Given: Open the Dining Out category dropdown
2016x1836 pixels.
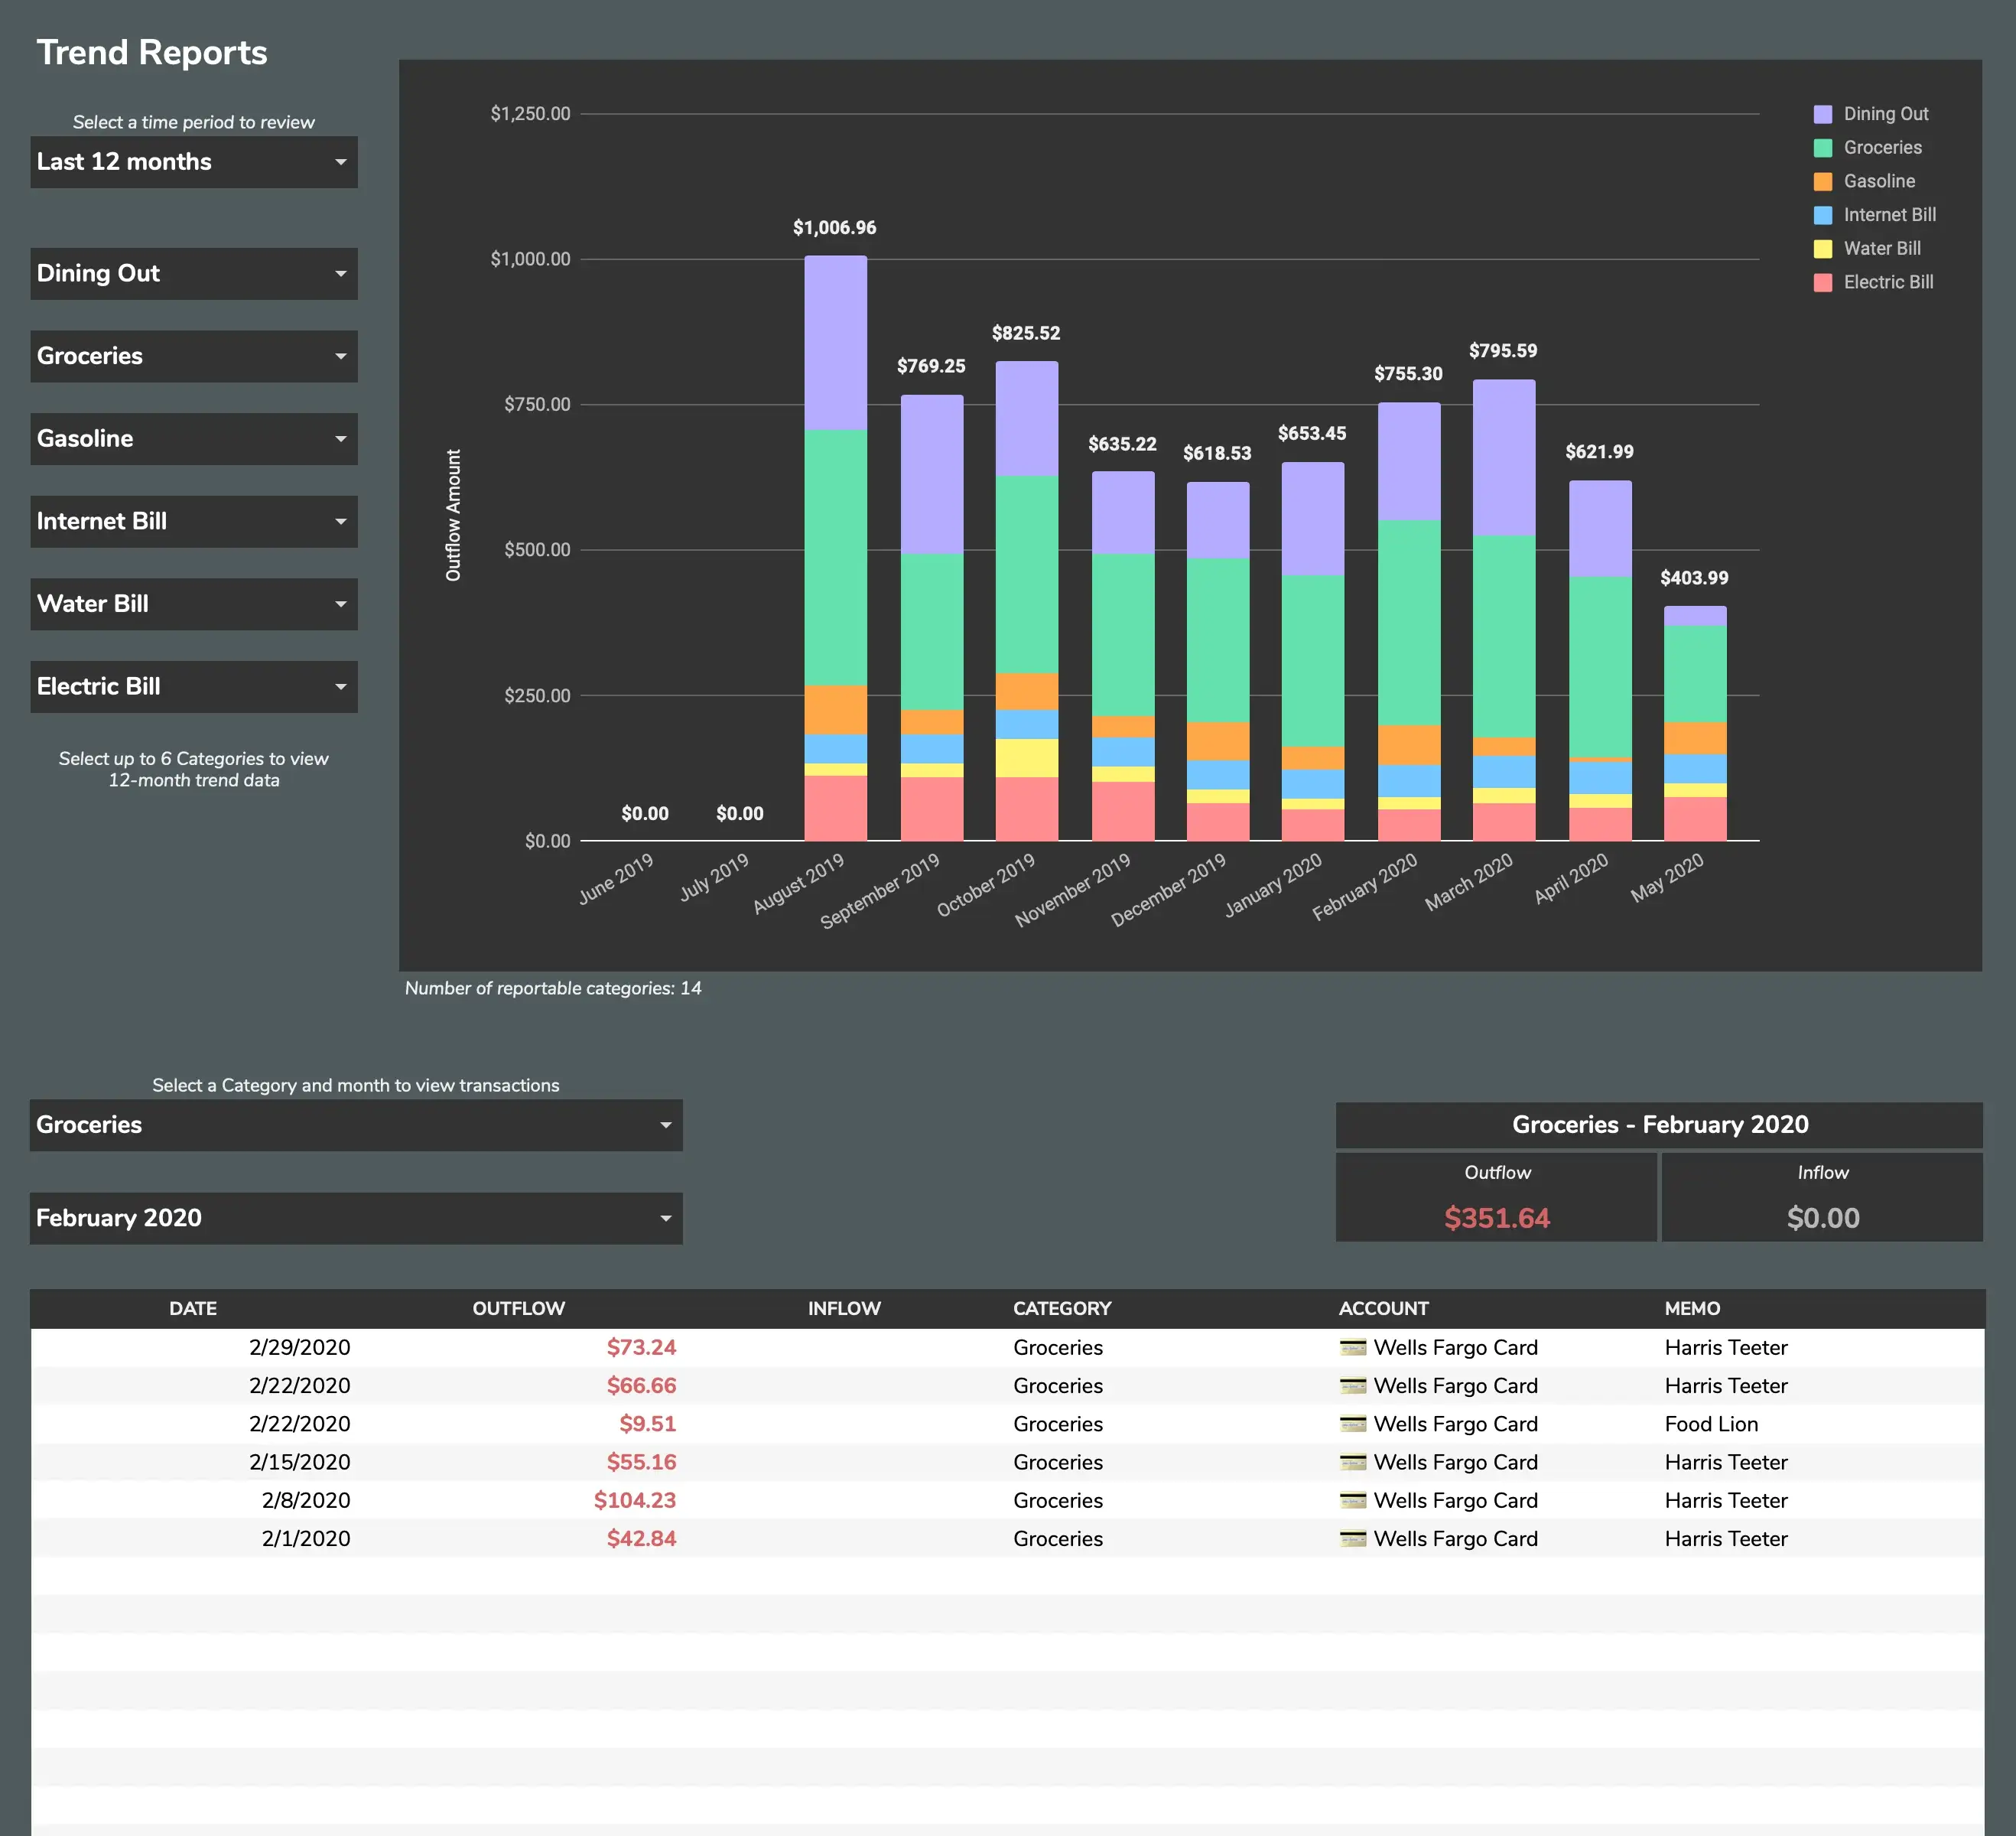Looking at the screenshot, I should (x=194, y=274).
